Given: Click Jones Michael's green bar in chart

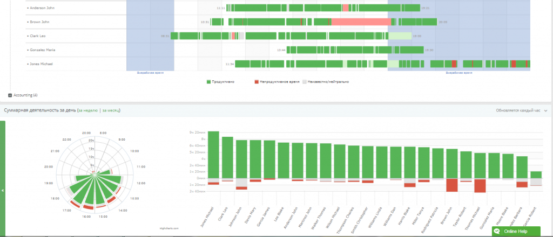Looking at the screenshot, I should click(x=213, y=155).
